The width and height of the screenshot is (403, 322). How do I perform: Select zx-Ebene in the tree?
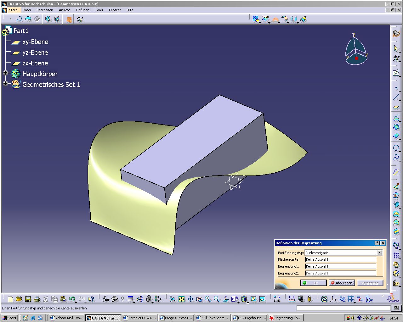point(35,63)
